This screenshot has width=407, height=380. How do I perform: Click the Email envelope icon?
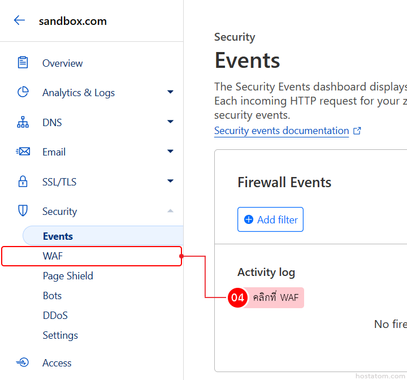pos(23,152)
